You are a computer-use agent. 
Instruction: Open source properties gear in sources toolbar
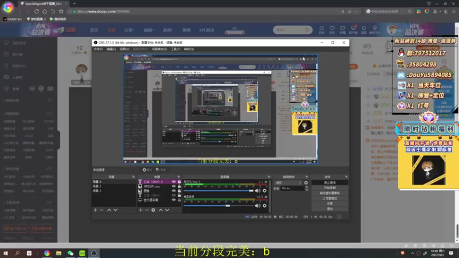tap(153, 210)
